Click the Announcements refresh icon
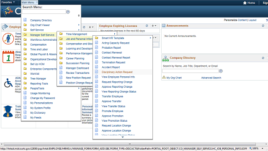 263,26
